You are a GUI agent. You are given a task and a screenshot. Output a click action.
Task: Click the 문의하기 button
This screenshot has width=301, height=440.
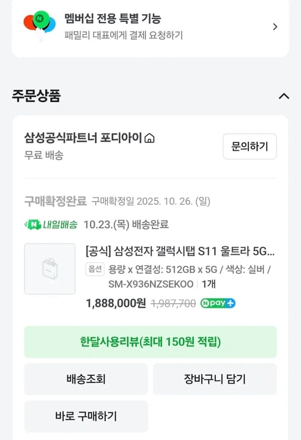250,147
